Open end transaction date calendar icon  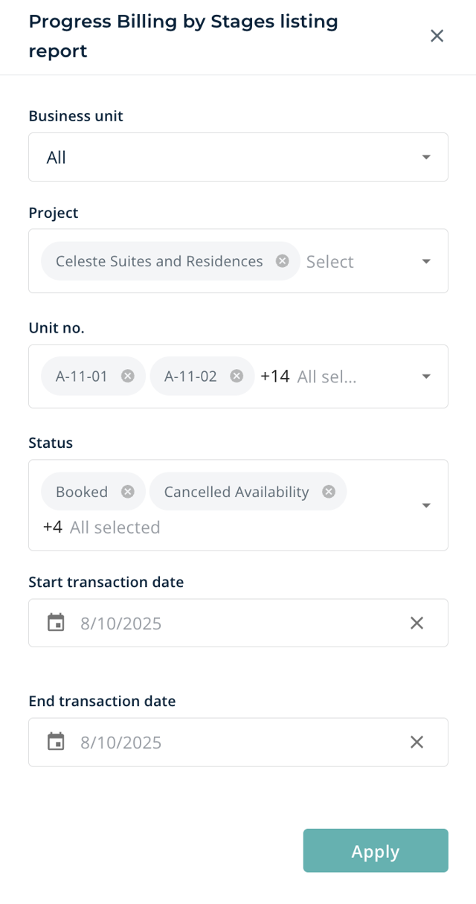[x=56, y=742]
